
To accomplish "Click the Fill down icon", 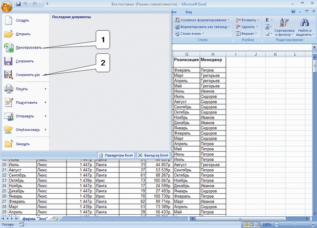I will click(x=267, y=27).
